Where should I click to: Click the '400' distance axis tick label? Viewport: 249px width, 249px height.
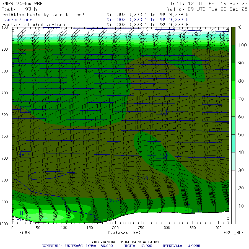coord(218,228)
